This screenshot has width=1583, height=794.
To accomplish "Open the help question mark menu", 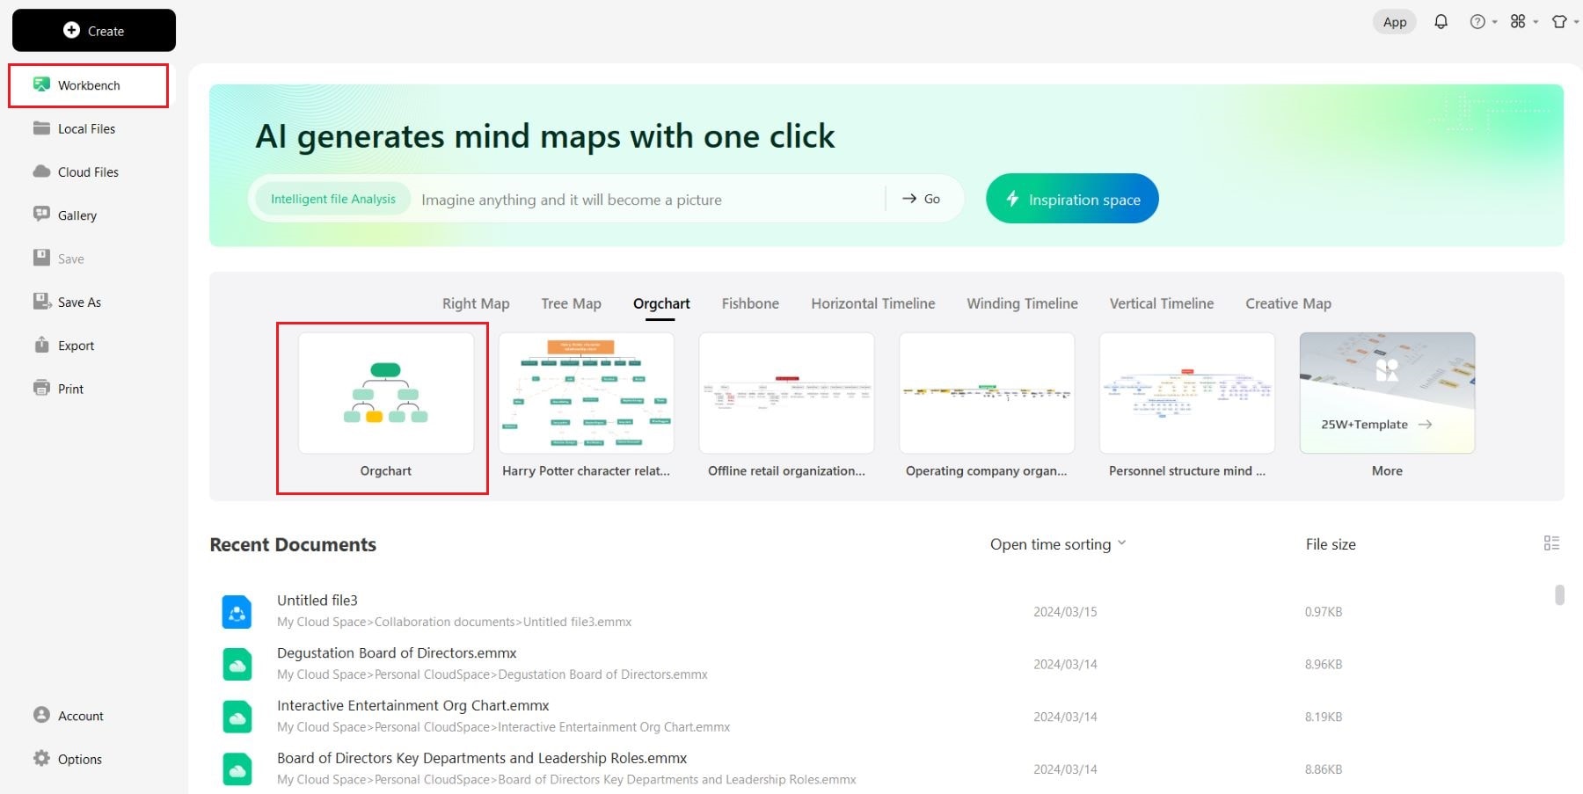I will (1483, 22).
